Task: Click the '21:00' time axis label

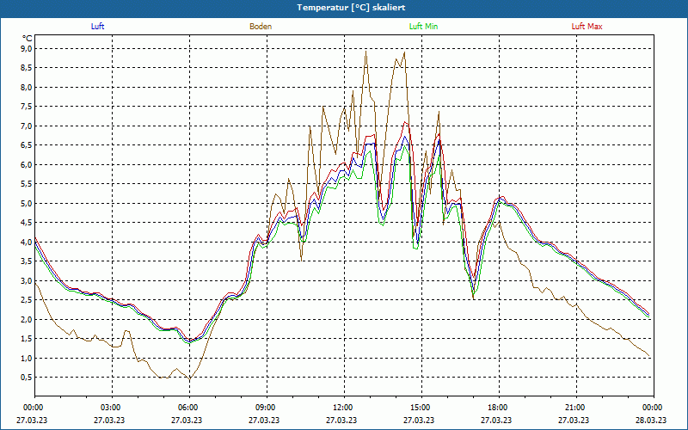Action: [x=574, y=408]
